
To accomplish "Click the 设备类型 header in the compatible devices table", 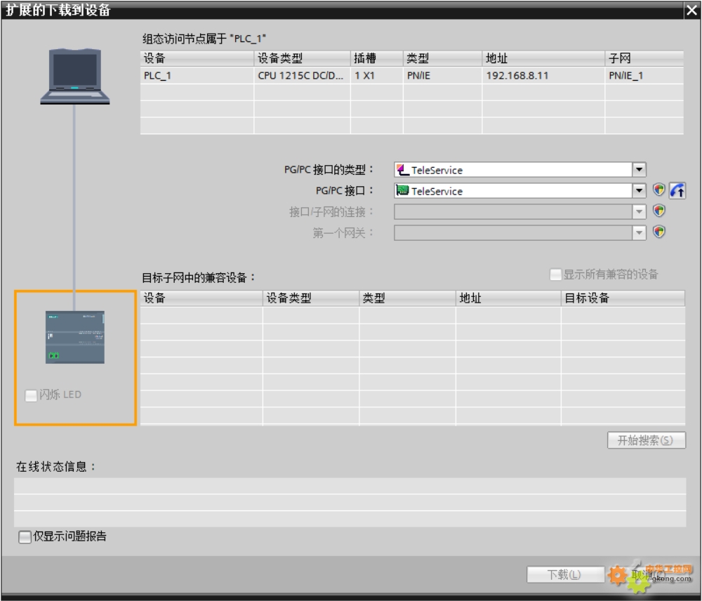I will (311, 298).
